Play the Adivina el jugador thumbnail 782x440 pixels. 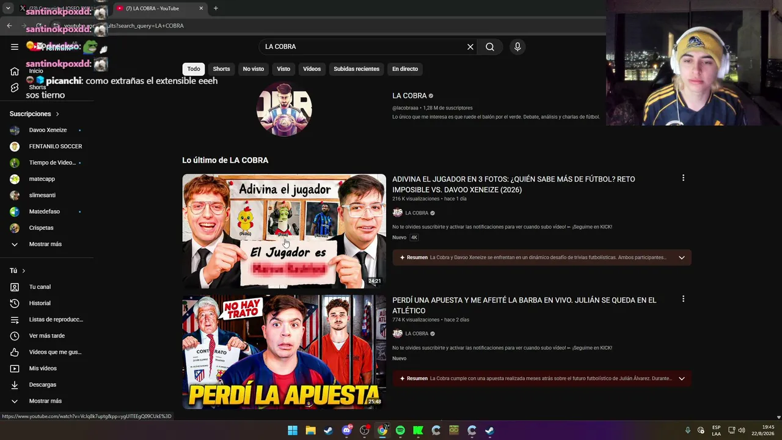[284, 231]
